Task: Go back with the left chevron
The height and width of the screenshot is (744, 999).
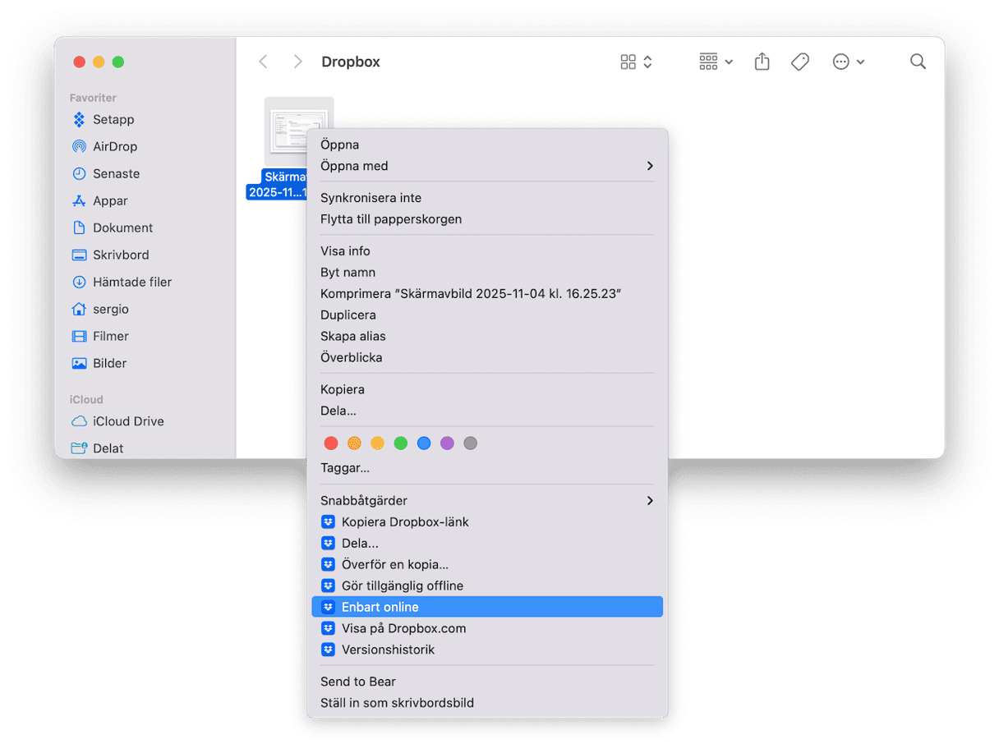Action: 263,62
